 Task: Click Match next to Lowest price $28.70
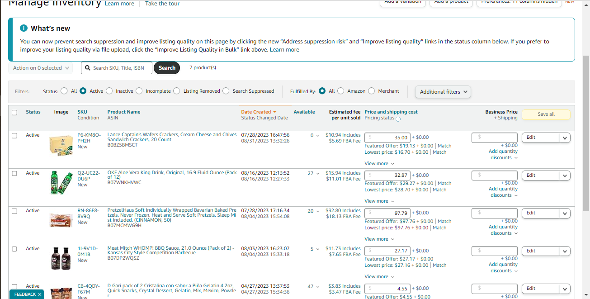(x=439, y=190)
